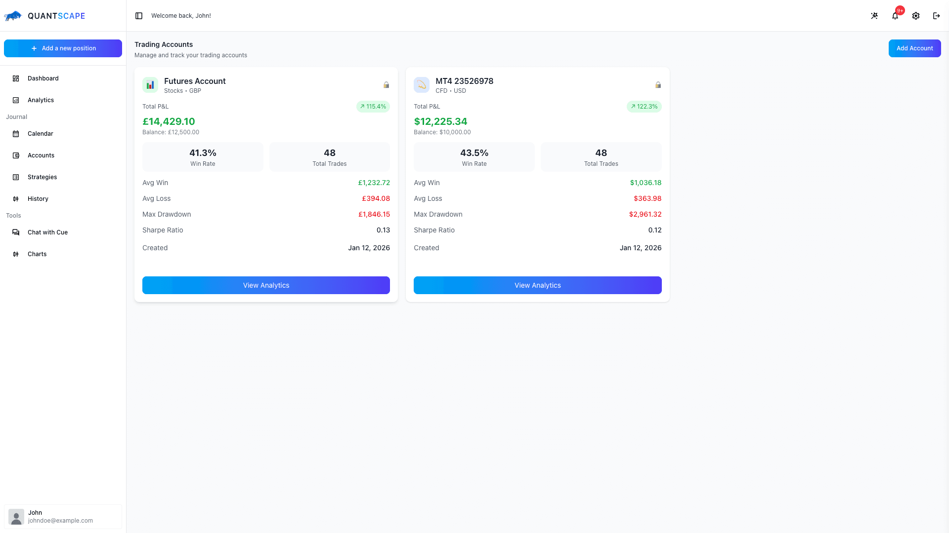Toggle the lock on MT4 23526978 card

click(658, 85)
